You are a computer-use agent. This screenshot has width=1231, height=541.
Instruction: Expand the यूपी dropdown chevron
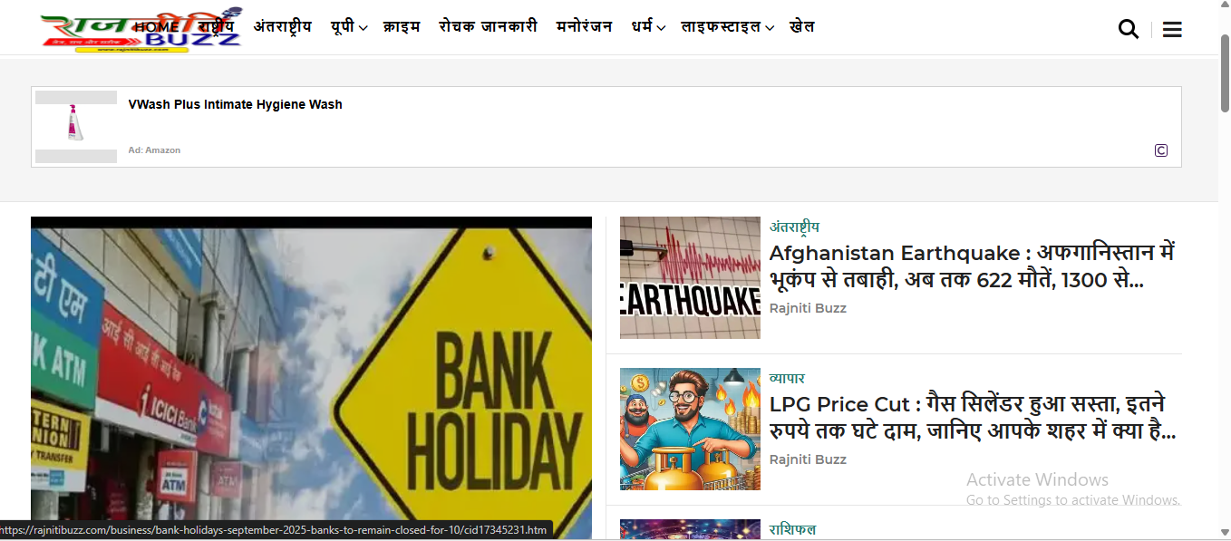tap(363, 28)
